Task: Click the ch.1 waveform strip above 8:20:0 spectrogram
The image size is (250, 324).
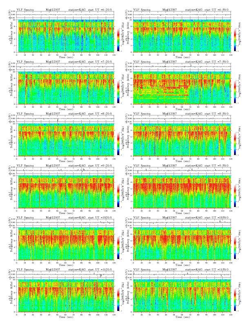Action: [65, 119]
